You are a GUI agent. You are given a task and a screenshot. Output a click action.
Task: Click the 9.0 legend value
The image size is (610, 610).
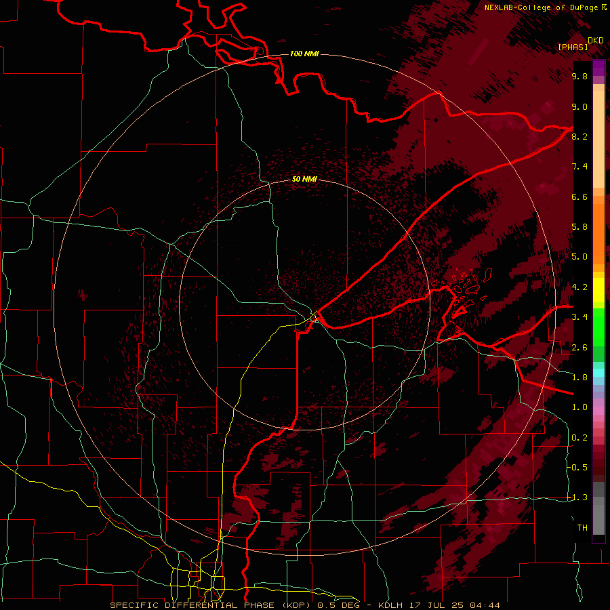pos(579,106)
